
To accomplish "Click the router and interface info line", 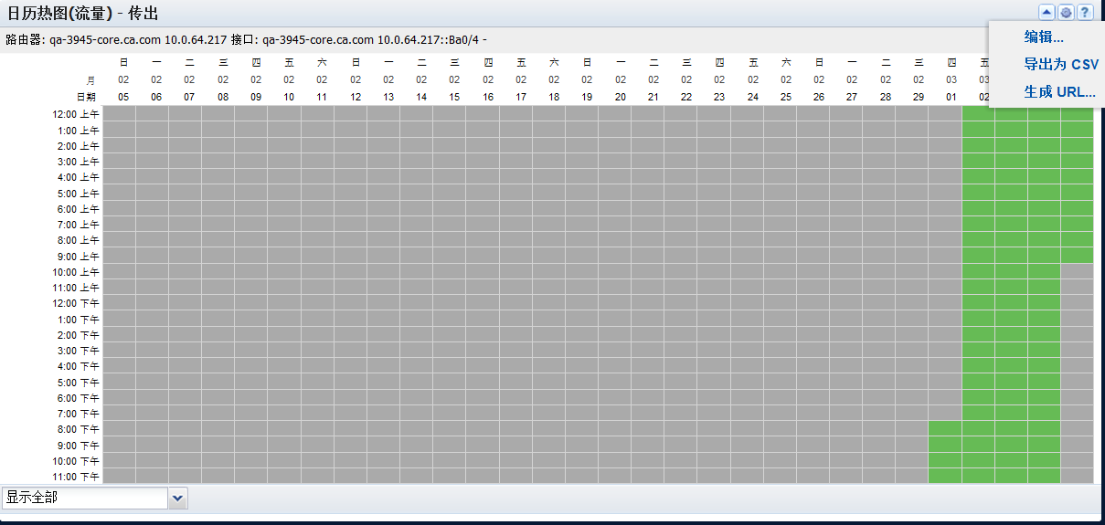I will pos(247,40).
